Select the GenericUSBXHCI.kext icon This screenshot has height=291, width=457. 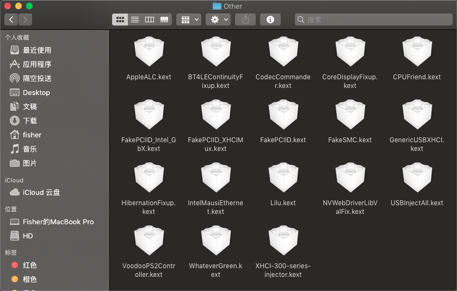point(417,114)
